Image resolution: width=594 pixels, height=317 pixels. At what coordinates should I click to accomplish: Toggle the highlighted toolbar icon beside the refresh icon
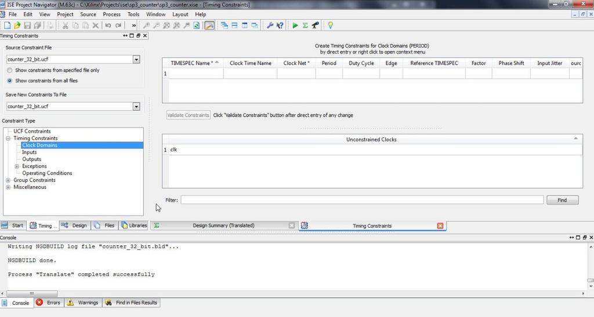pyautogui.click(x=209, y=25)
